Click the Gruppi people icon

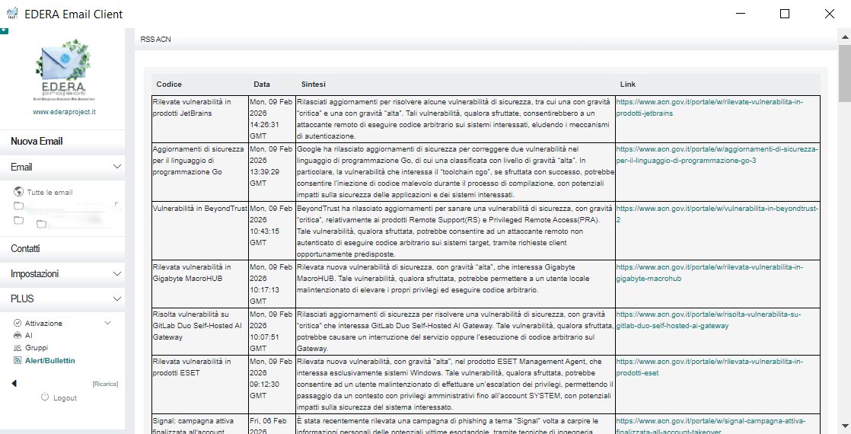click(x=18, y=348)
